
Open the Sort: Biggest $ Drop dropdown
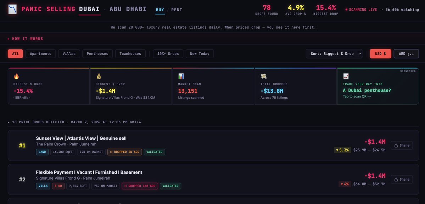click(x=334, y=53)
